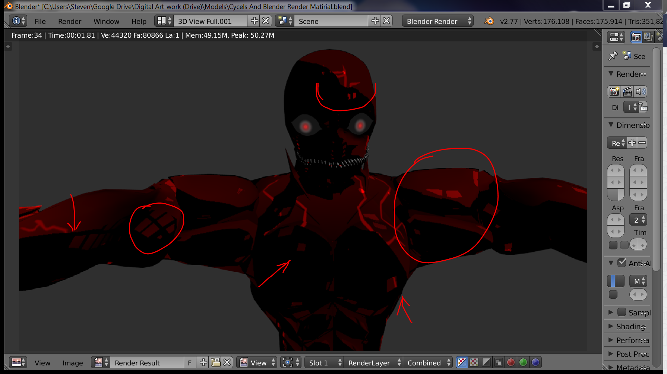Open the RenderLayer dropdown
The width and height of the screenshot is (667, 374).
pos(373,362)
